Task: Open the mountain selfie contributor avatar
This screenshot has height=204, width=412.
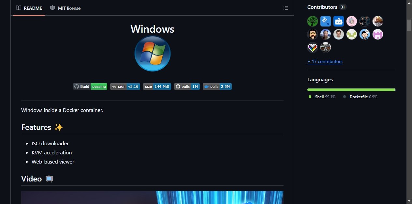Action: (x=326, y=34)
